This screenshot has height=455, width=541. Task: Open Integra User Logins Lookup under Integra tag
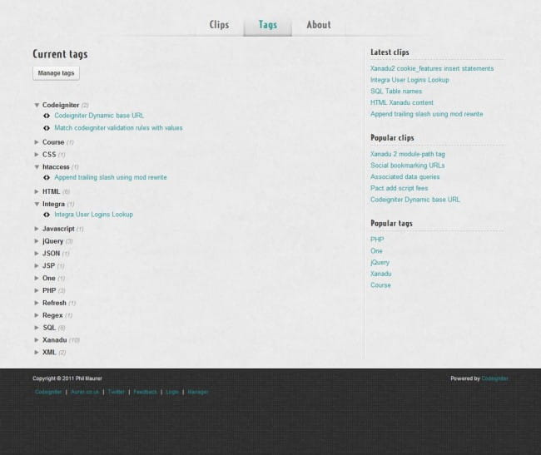[93, 215]
